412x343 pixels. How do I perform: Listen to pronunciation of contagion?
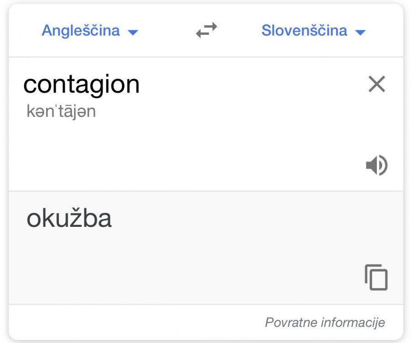point(376,165)
